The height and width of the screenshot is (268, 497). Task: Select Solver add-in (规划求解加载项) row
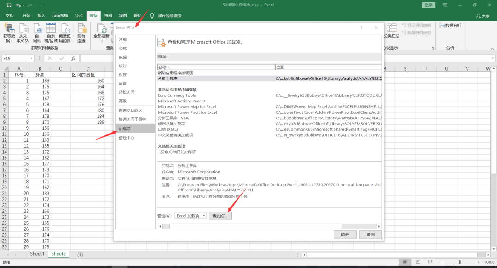point(269,123)
